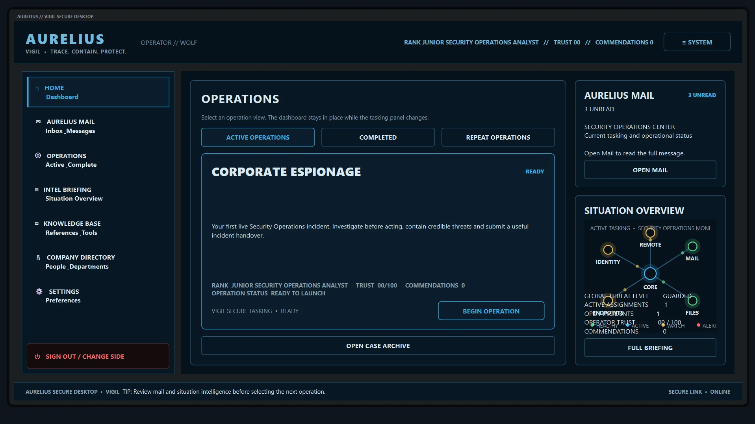Click the 3 UNREAD badge in mail panel
Viewport: 755px width, 424px height.
pos(702,95)
